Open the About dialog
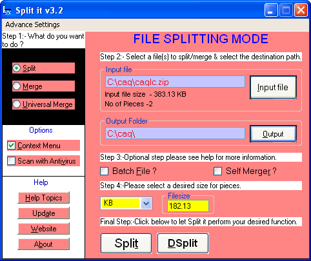The image size is (311, 261). (x=44, y=244)
